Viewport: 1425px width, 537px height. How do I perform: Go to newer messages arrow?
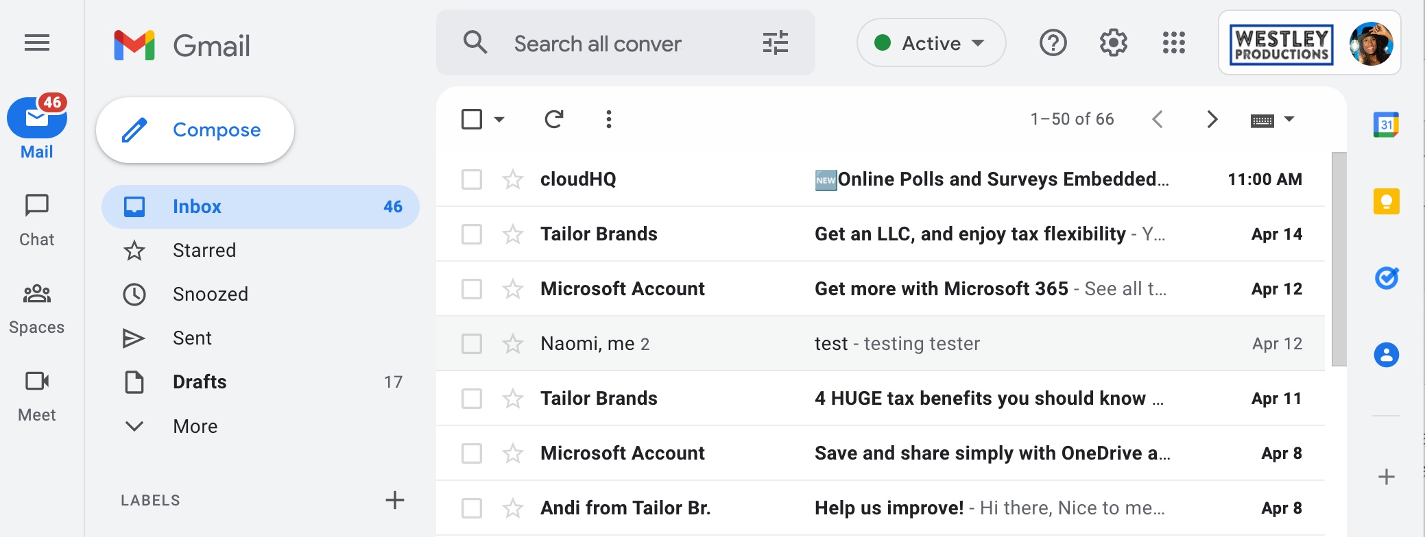(x=1158, y=119)
